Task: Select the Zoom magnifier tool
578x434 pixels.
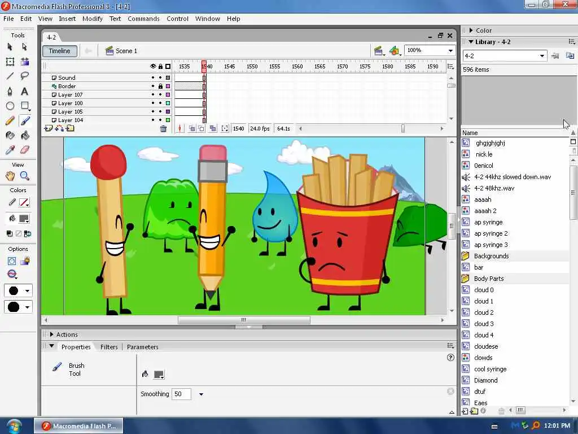Action: 25,176
